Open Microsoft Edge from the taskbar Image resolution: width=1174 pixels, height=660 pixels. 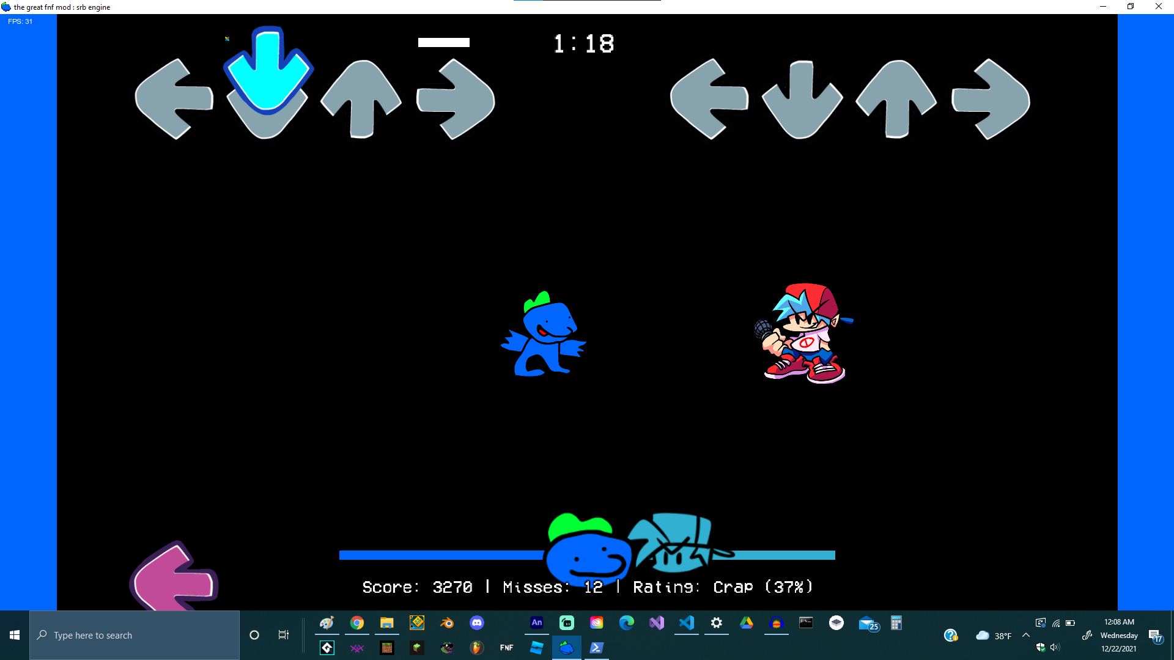tap(627, 623)
